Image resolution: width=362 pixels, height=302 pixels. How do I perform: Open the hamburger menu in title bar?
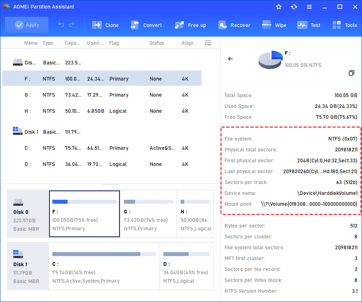[x=309, y=7]
